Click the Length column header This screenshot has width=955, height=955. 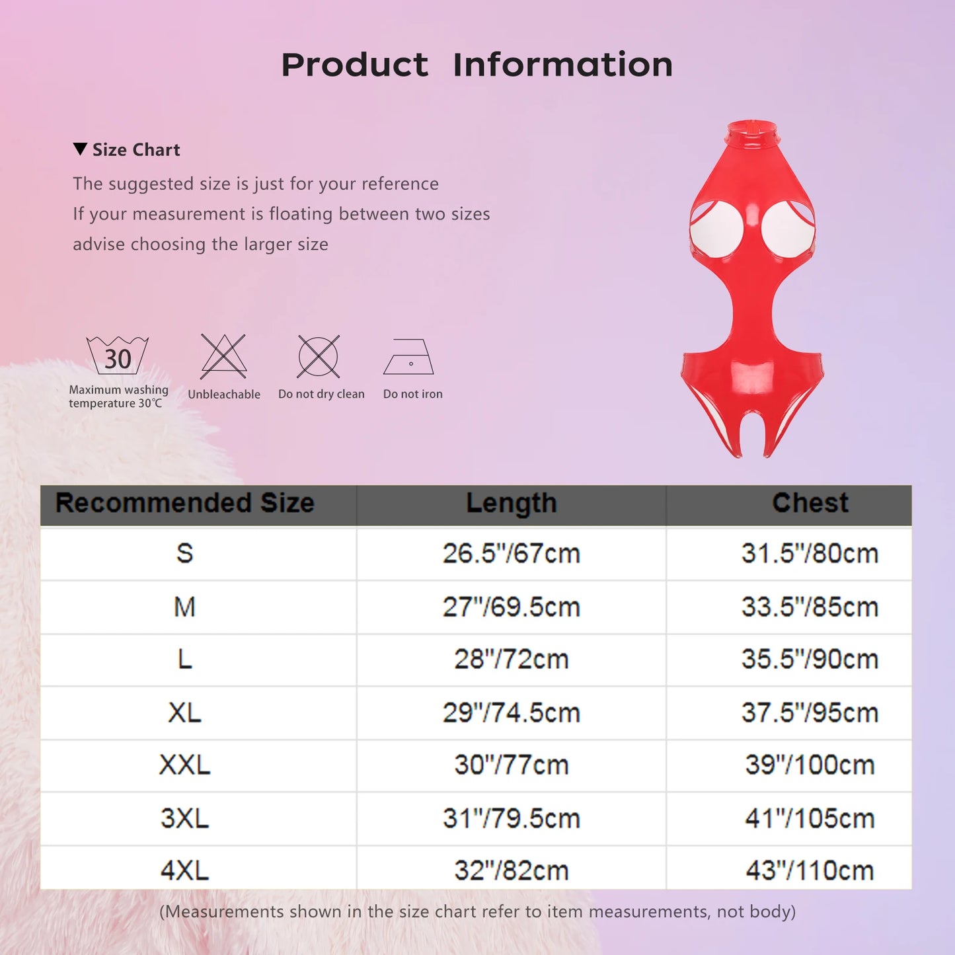(511, 504)
